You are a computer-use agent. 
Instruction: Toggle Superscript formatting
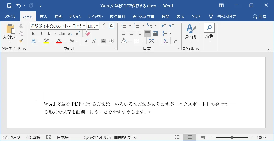[x=78, y=34]
